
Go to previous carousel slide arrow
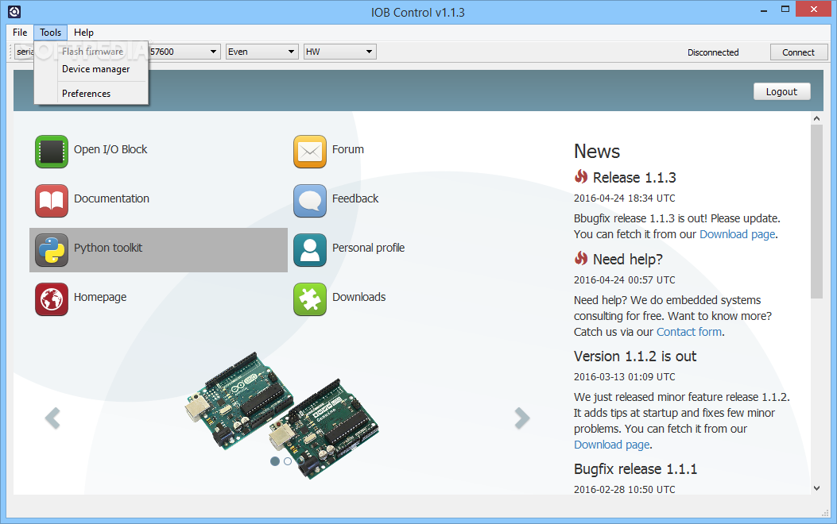tap(52, 418)
